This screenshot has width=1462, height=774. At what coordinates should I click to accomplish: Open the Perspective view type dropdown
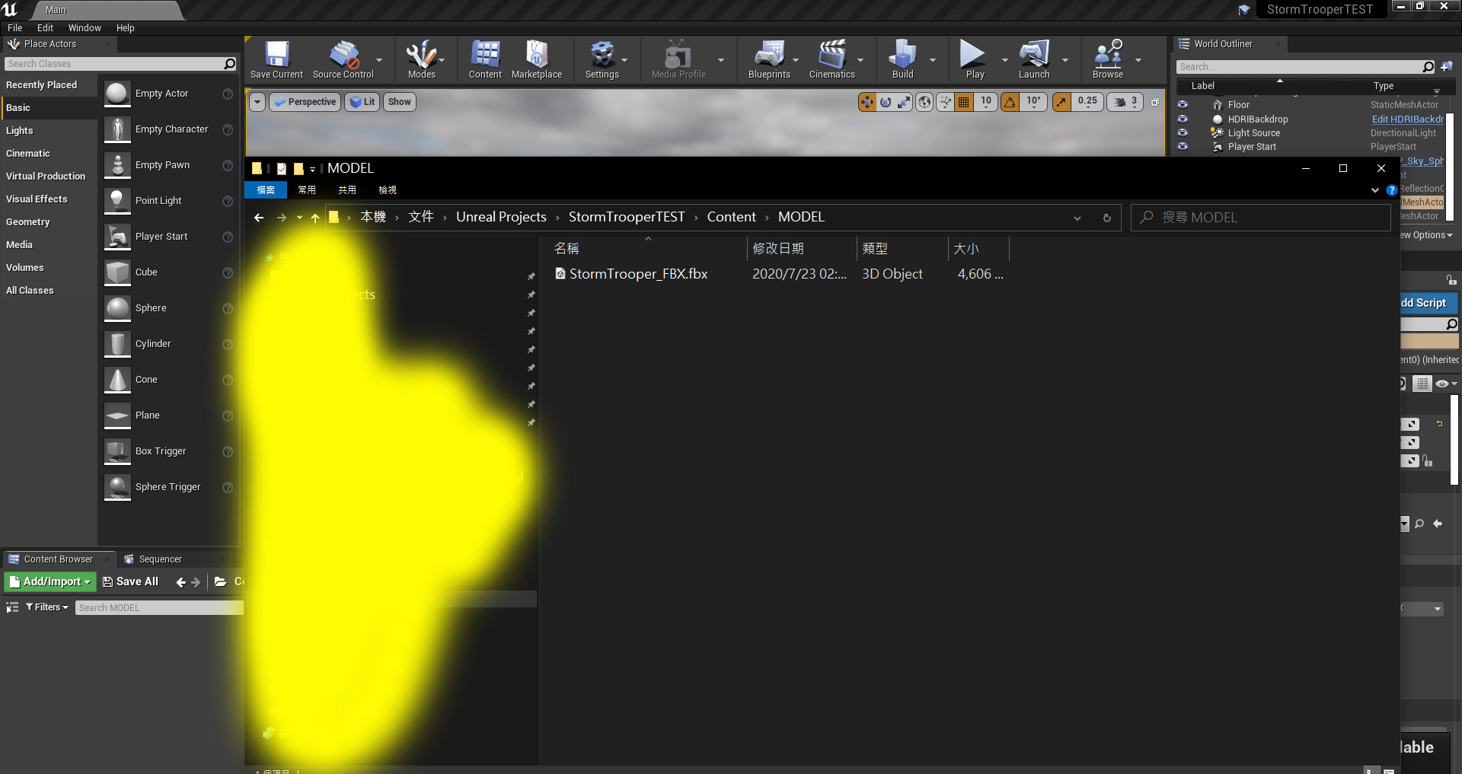click(x=305, y=102)
